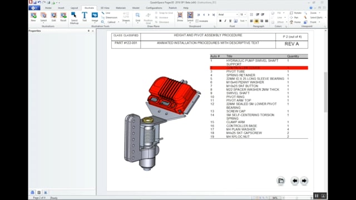Click the Edit illustration icon
The image size is (356, 200).
pos(53,16)
